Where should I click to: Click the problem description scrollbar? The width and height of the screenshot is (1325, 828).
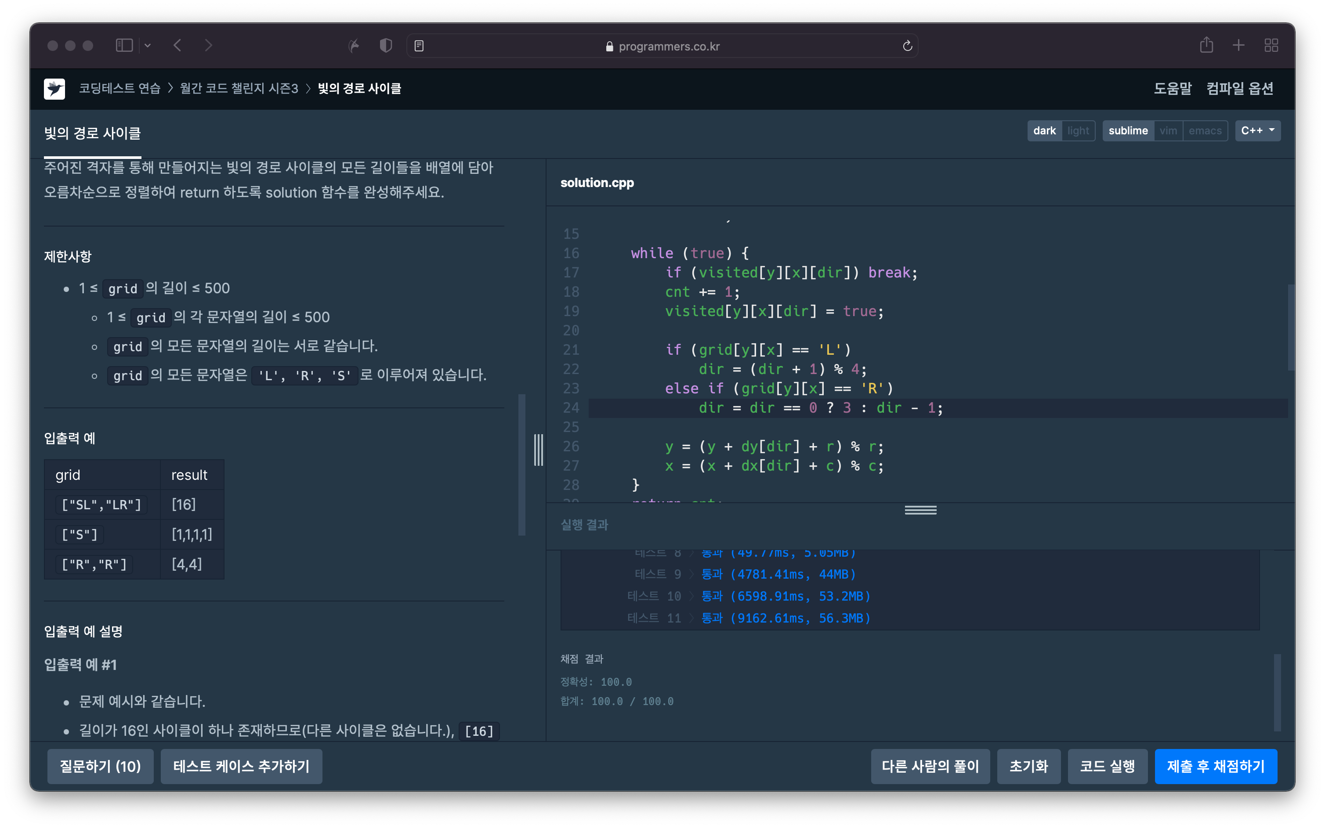(x=521, y=464)
